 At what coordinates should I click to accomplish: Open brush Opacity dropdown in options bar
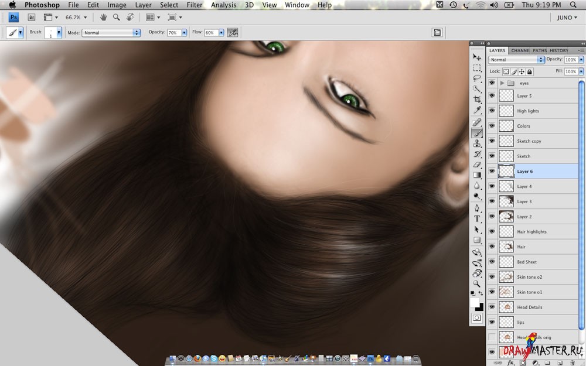184,33
